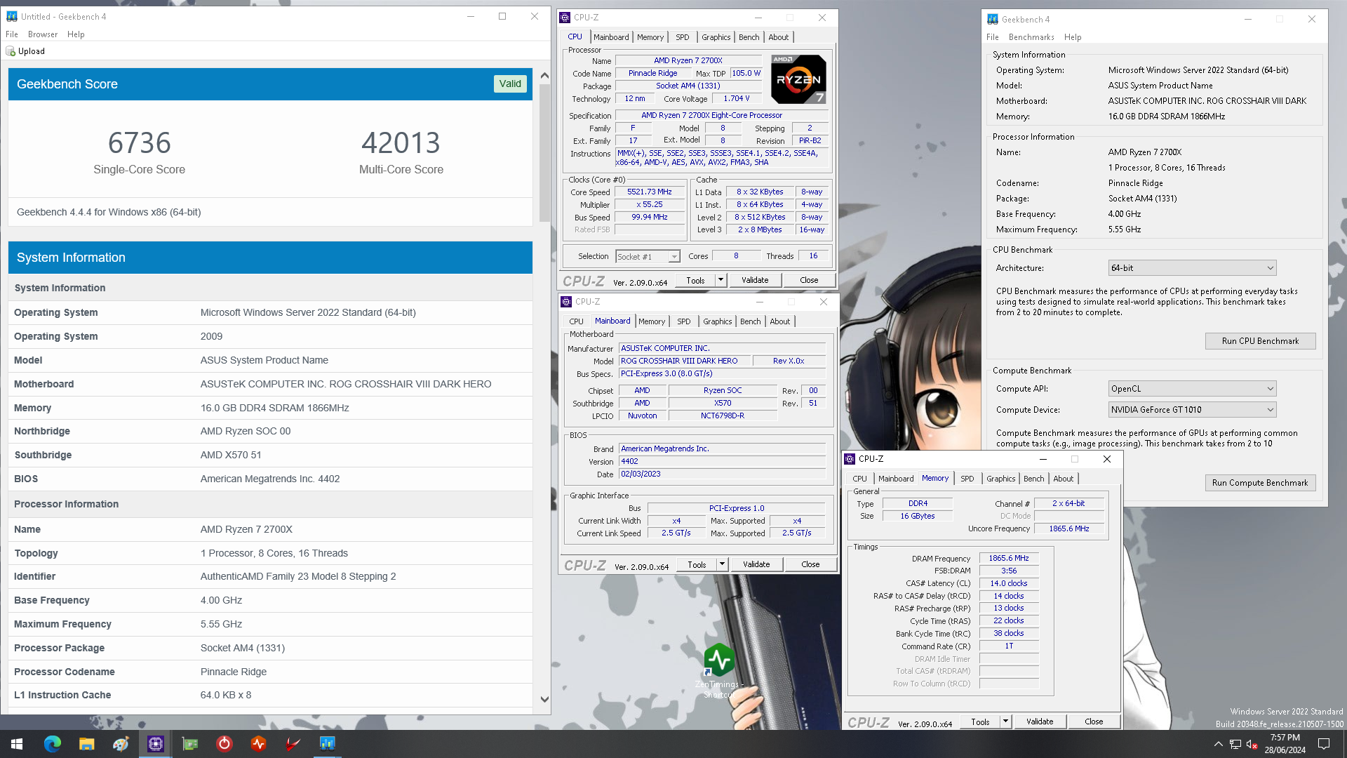Open the Socket #1 selection dropdown
Image resolution: width=1347 pixels, height=758 pixels.
coord(648,257)
